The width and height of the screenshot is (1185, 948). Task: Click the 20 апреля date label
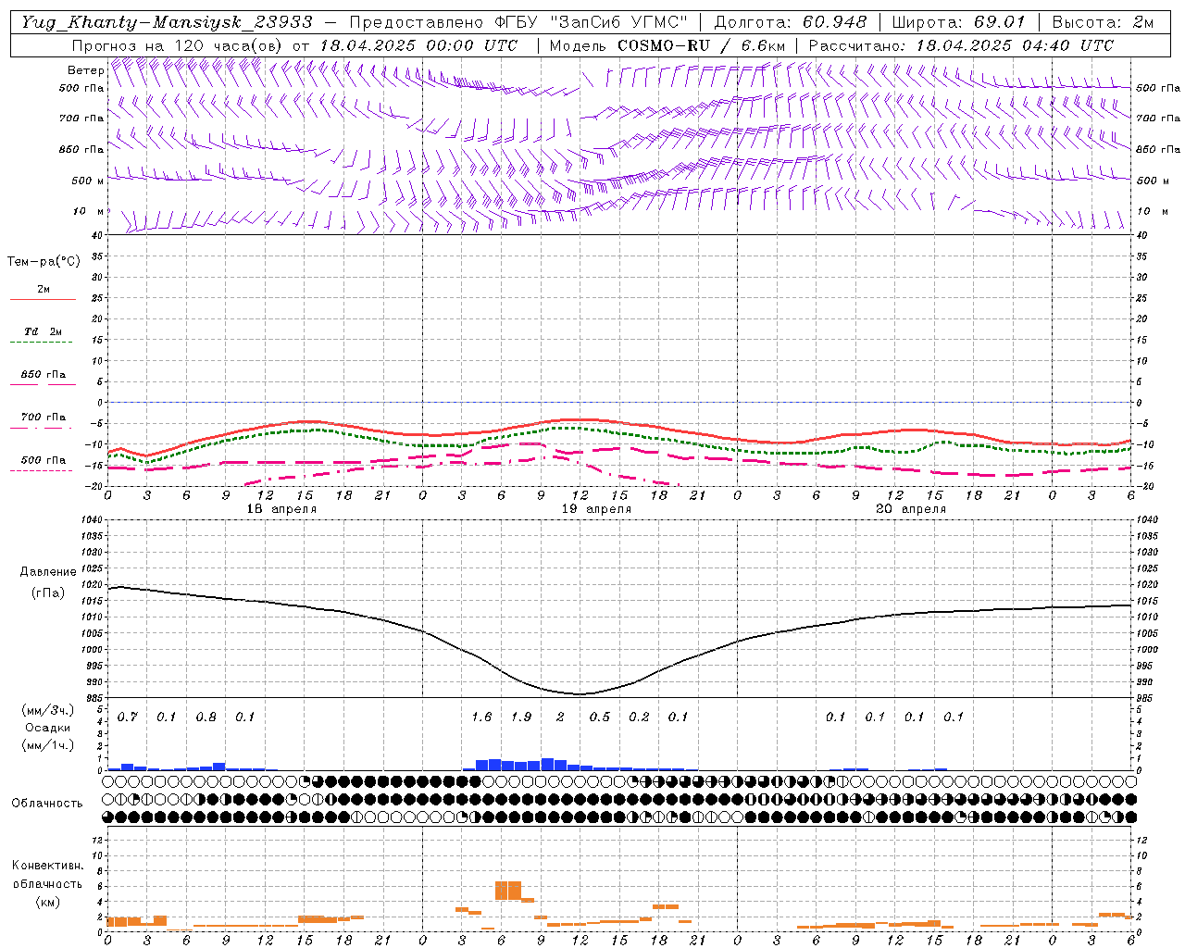click(x=911, y=509)
